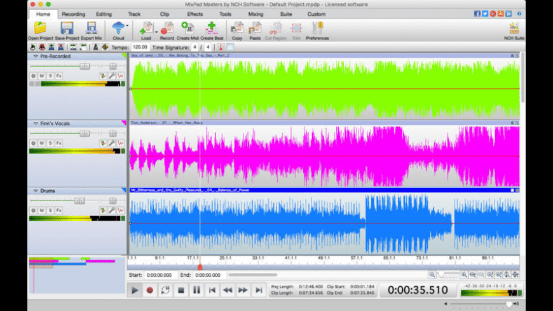
Task: Open Project from the Home toolbar
Action: pos(40,30)
